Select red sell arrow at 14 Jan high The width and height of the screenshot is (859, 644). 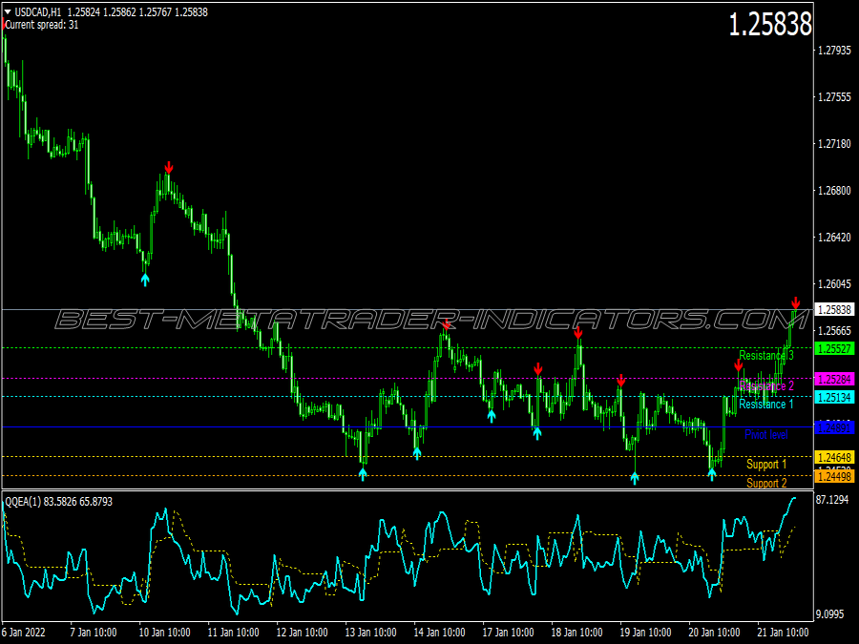click(447, 324)
